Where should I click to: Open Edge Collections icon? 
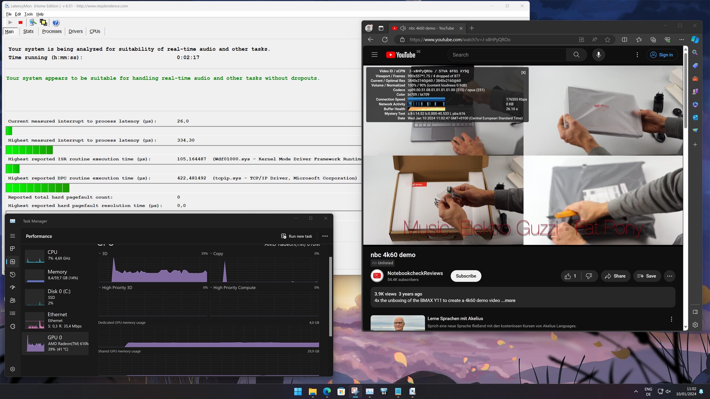(x=653, y=40)
